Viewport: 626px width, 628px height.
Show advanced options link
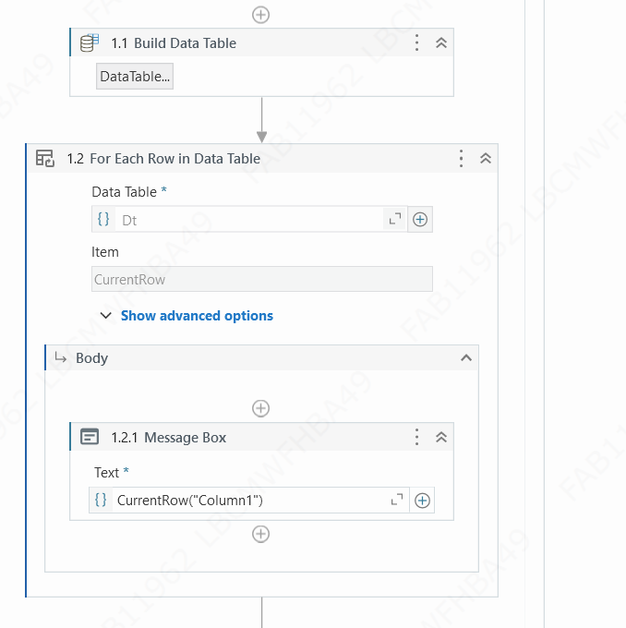click(197, 316)
